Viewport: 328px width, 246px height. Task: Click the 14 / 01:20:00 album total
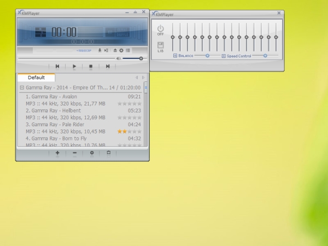pos(125,87)
